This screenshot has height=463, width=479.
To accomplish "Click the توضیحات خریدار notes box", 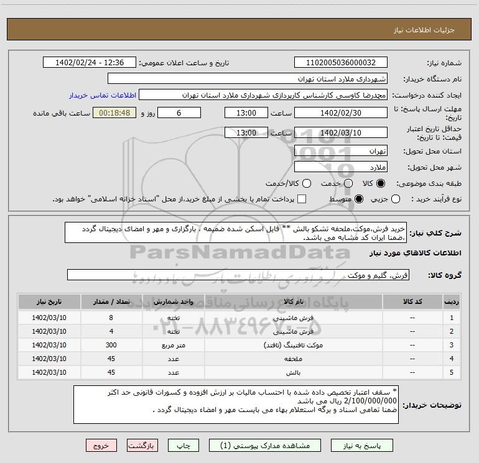I will 236,405.
